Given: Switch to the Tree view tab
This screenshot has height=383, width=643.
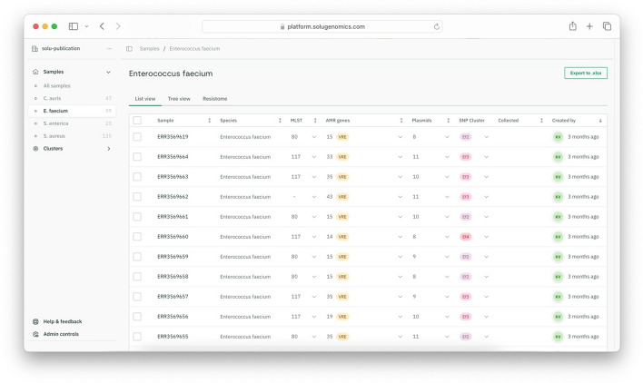Looking at the screenshot, I should click(x=179, y=99).
